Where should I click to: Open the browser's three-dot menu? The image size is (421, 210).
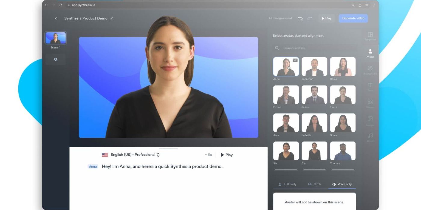click(374, 5)
